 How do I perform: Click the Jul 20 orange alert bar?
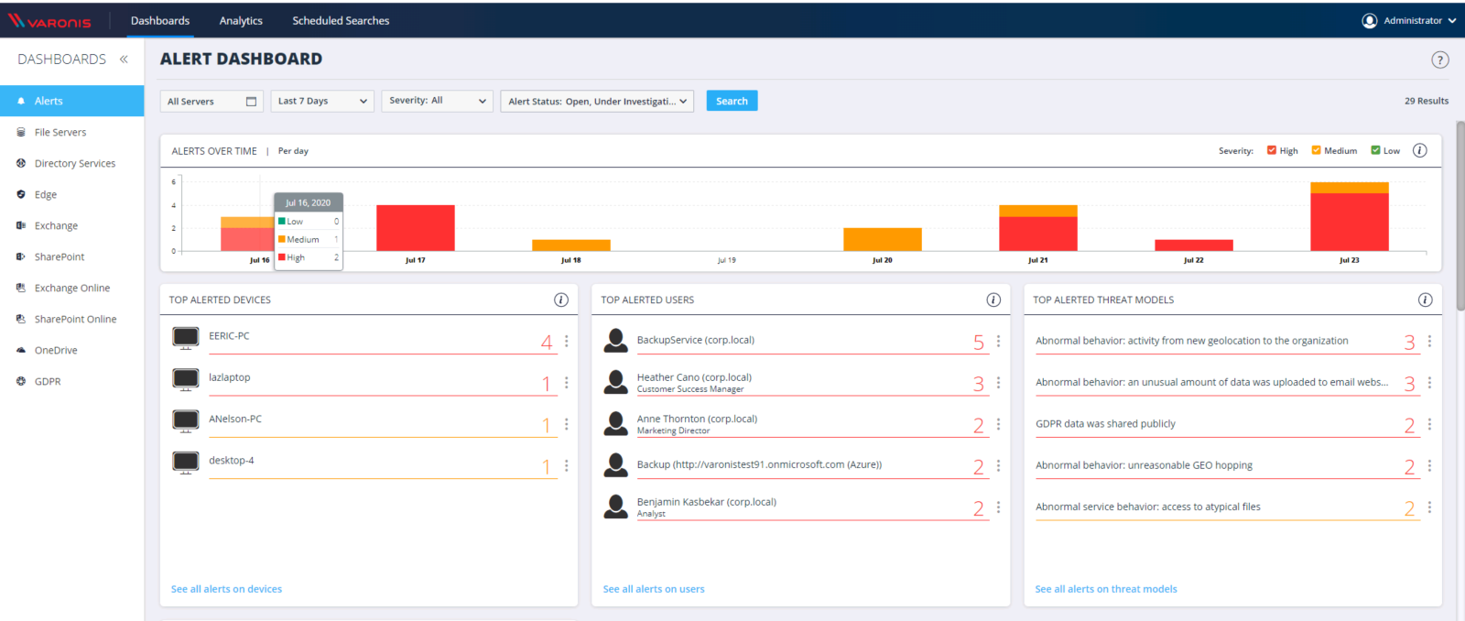(x=883, y=239)
